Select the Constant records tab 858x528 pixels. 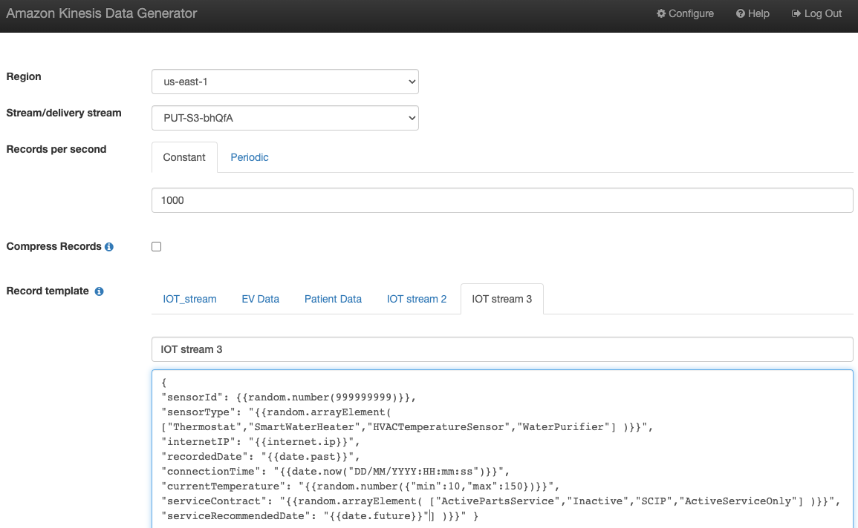coord(184,157)
